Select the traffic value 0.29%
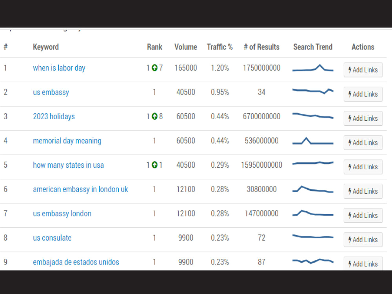Image resolution: width=392 pixels, height=294 pixels. pos(220,165)
